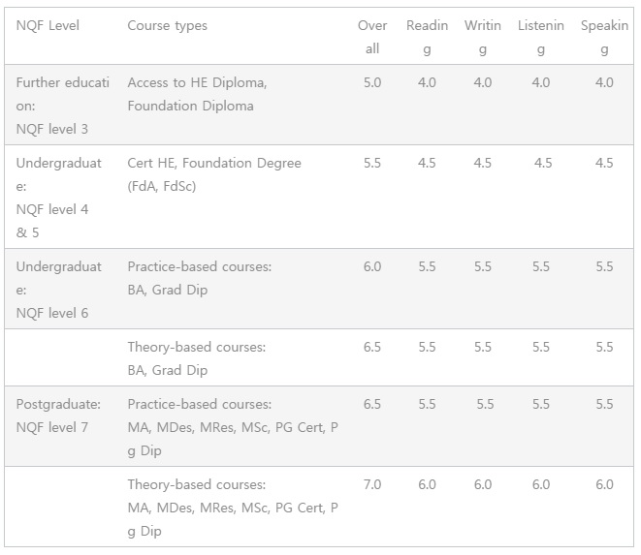Click Postgraduate NQF level 7 cell

pyautogui.click(x=58, y=416)
